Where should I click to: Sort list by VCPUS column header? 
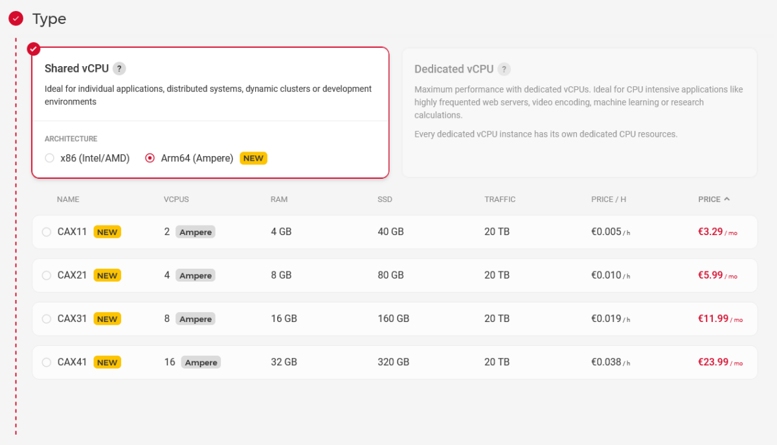(176, 200)
